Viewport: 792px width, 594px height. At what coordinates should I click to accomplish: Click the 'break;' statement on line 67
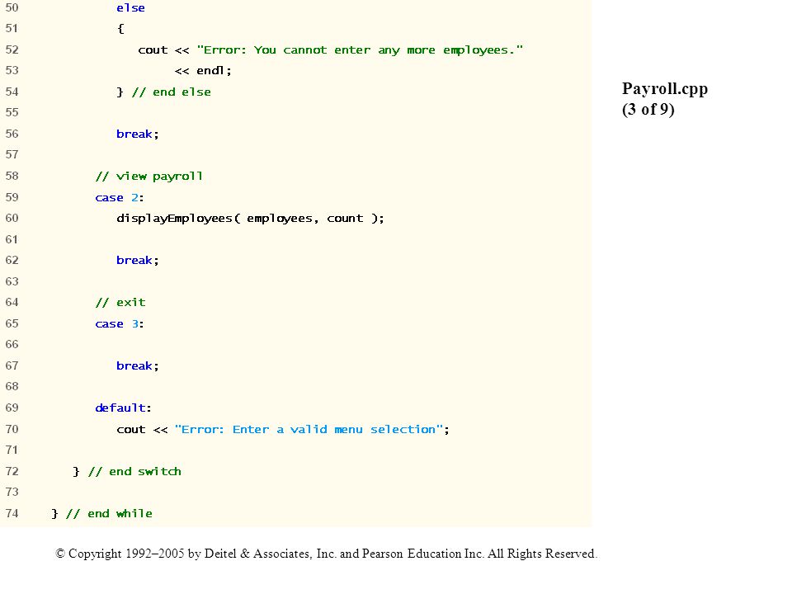click(x=138, y=365)
